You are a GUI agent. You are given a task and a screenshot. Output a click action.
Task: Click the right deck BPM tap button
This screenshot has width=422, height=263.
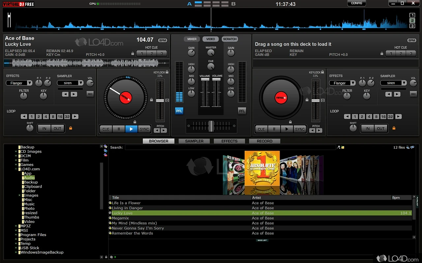412,40
